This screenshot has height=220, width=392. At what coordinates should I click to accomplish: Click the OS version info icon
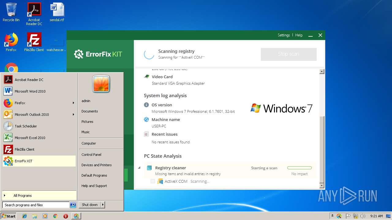pyautogui.click(x=146, y=105)
